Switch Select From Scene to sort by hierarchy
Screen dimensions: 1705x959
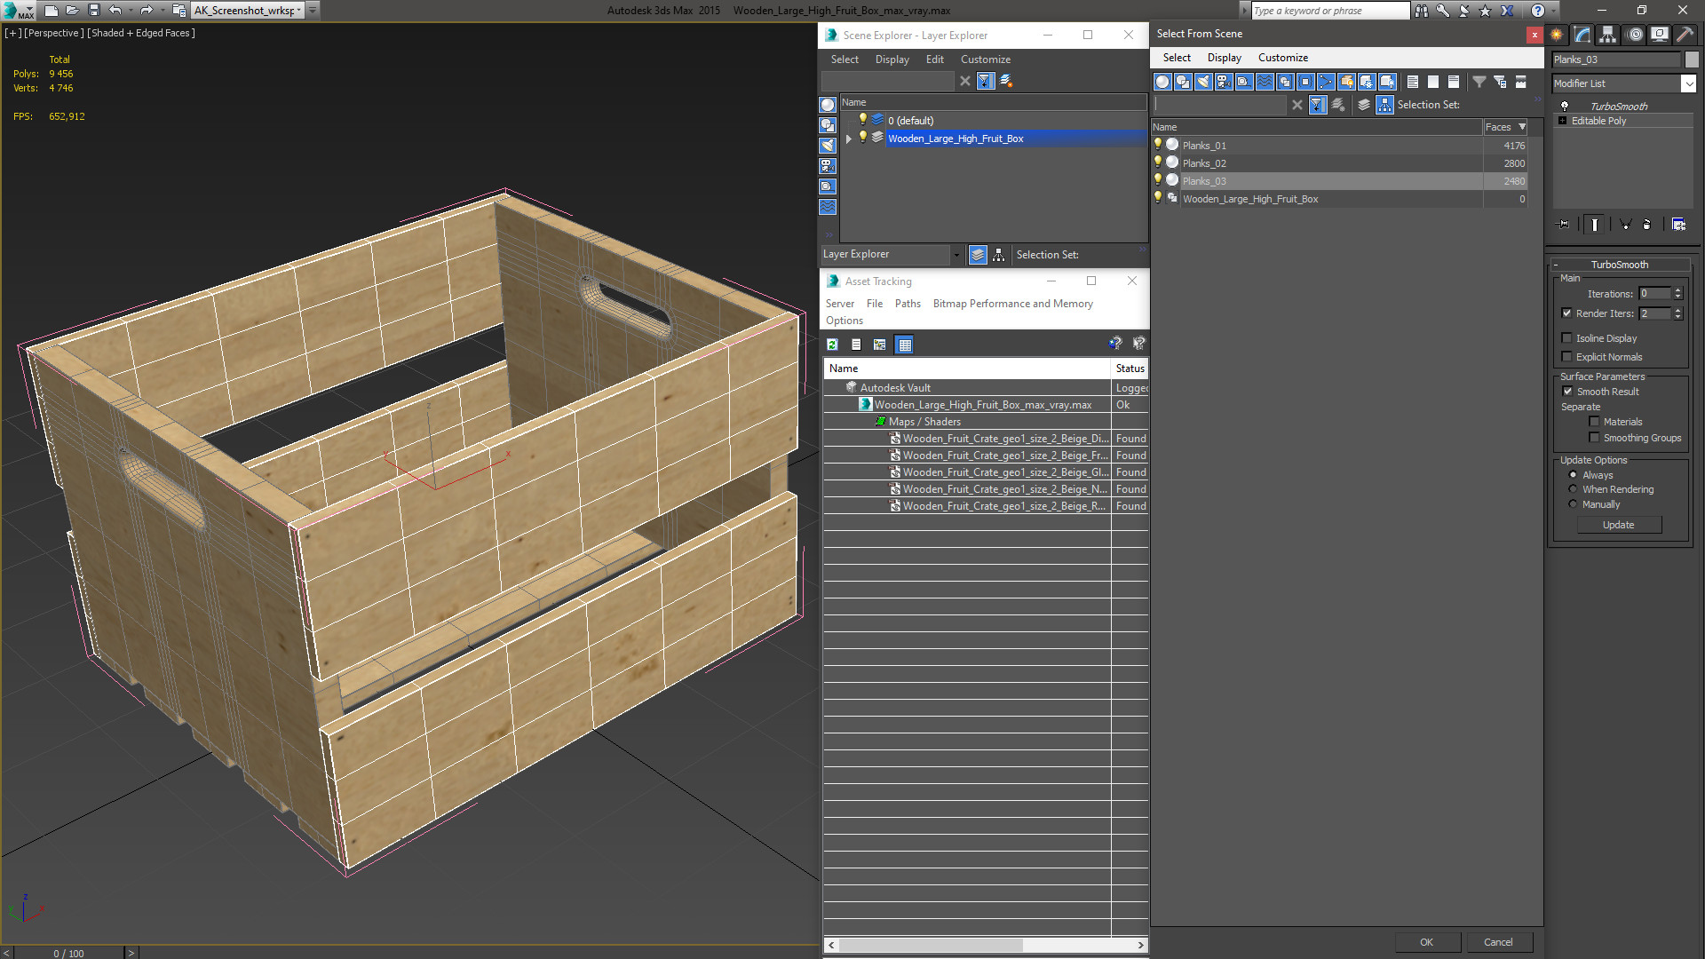[x=1384, y=105]
